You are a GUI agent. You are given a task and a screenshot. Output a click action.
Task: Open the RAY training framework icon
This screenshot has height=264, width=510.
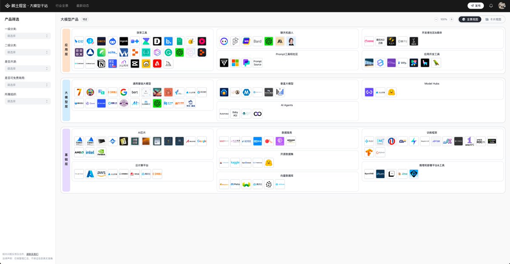[369, 141]
